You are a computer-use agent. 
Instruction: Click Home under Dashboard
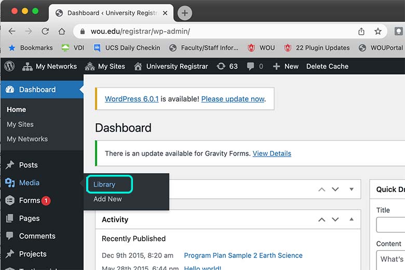16,109
